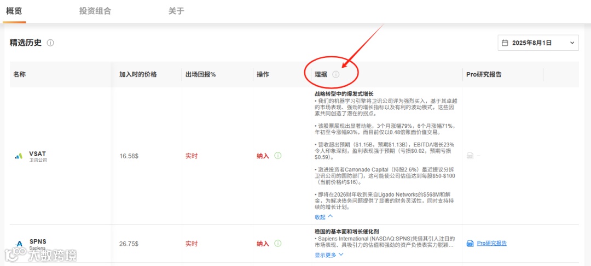Collapse VSAT rationale with 收起
The height and width of the screenshot is (266, 591).
(x=324, y=217)
